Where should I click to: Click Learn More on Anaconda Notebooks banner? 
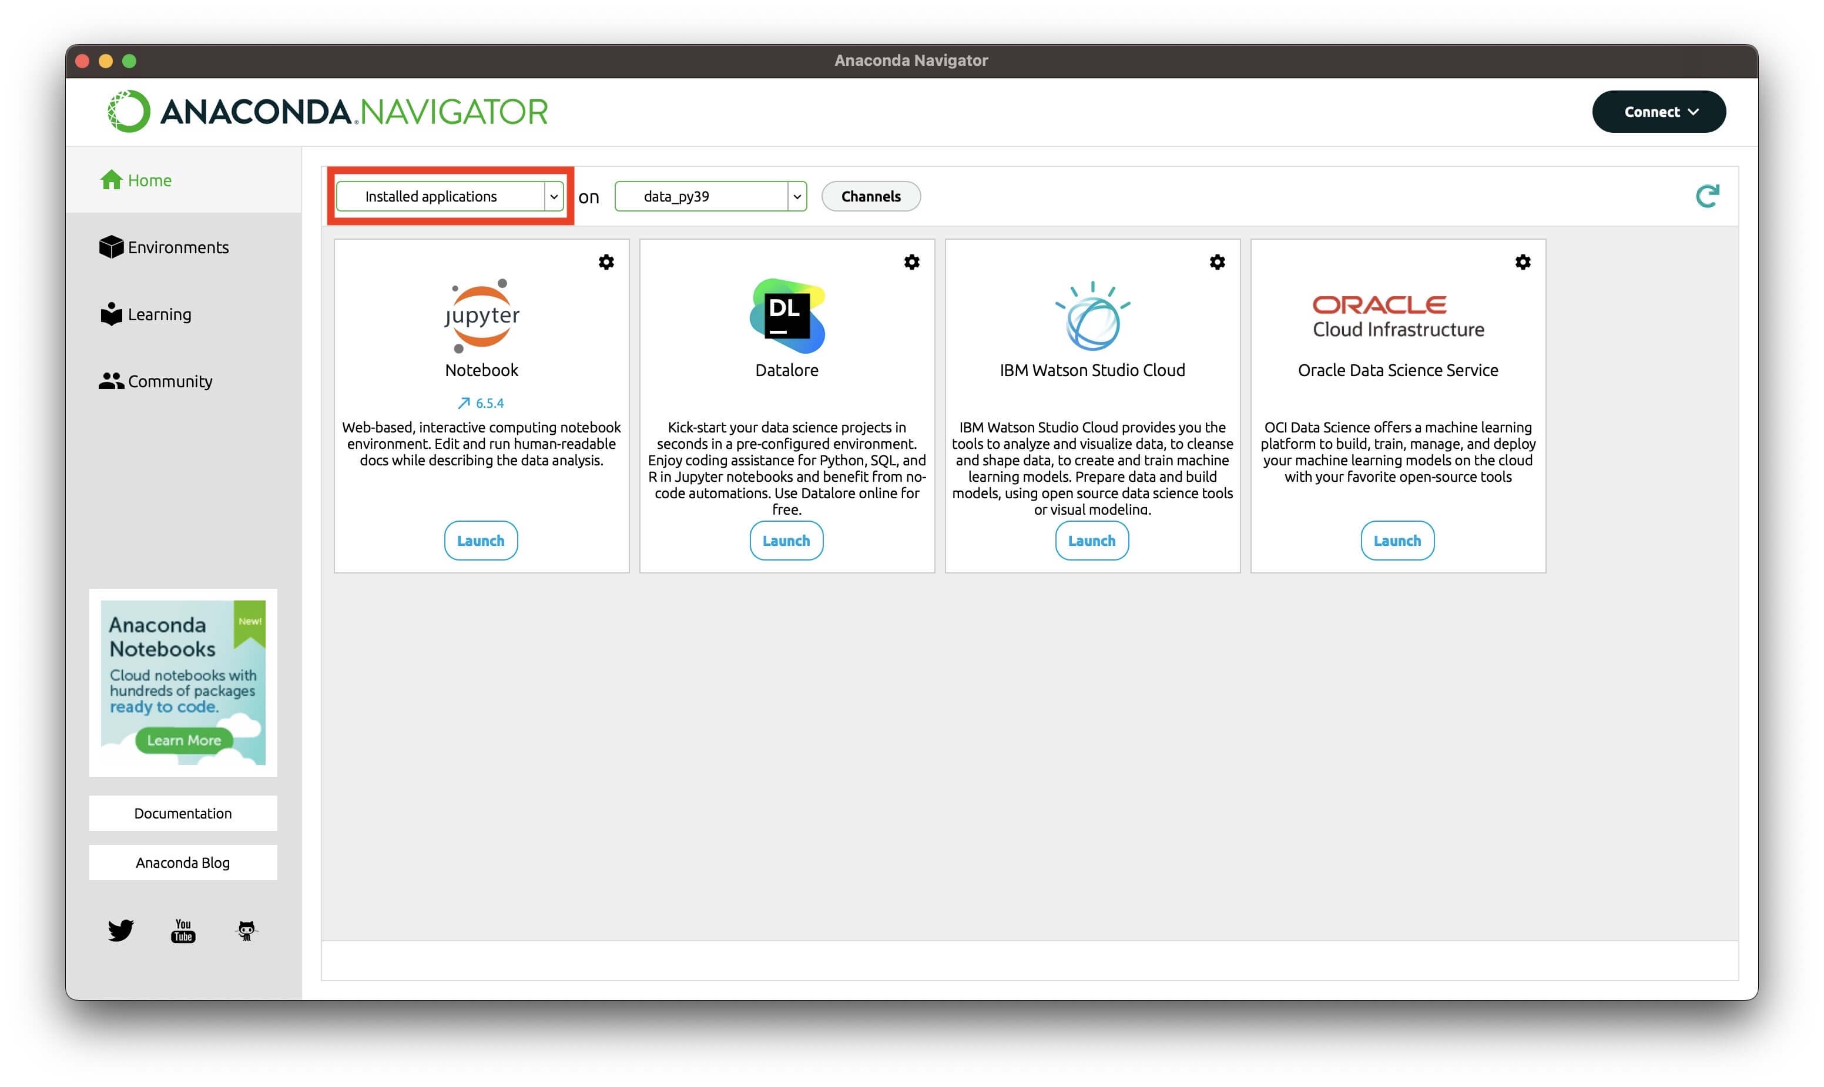click(184, 740)
